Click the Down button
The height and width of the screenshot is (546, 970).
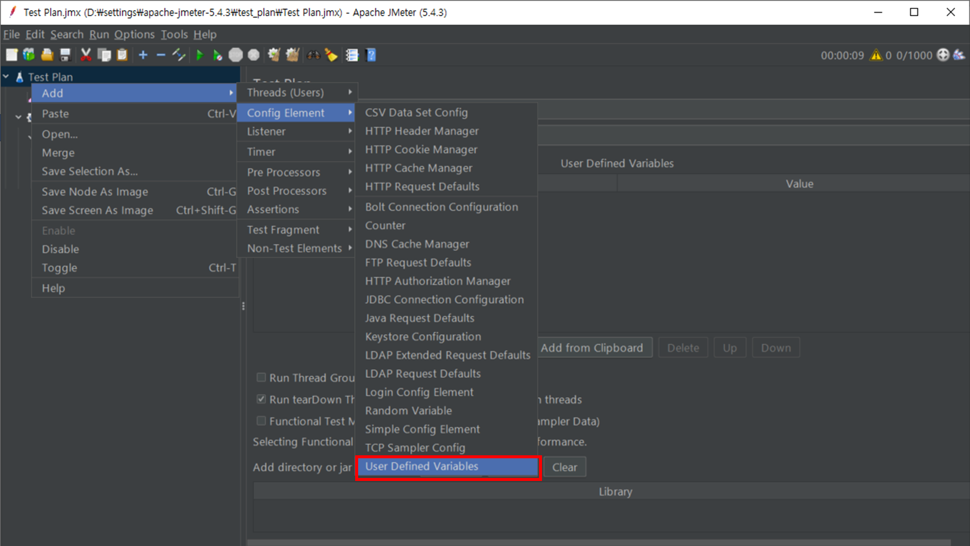(775, 348)
